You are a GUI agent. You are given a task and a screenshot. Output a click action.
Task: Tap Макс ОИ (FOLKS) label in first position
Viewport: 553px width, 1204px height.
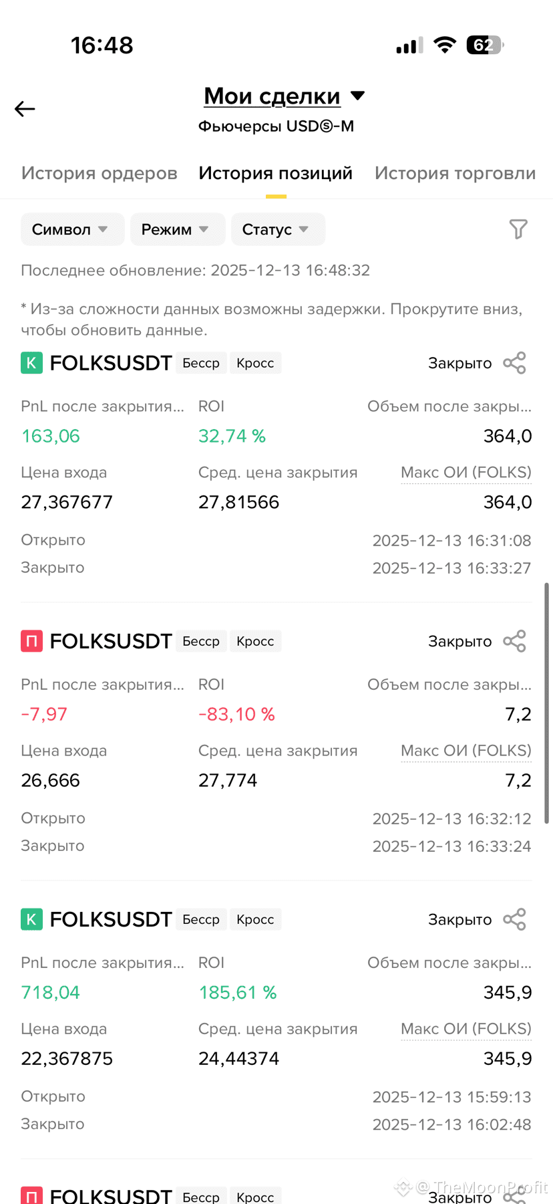coord(466,473)
